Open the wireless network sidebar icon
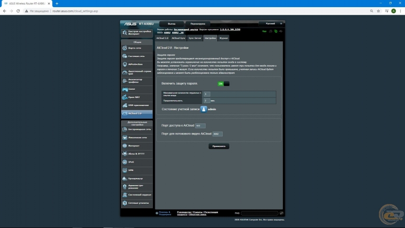 tap(125, 129)
